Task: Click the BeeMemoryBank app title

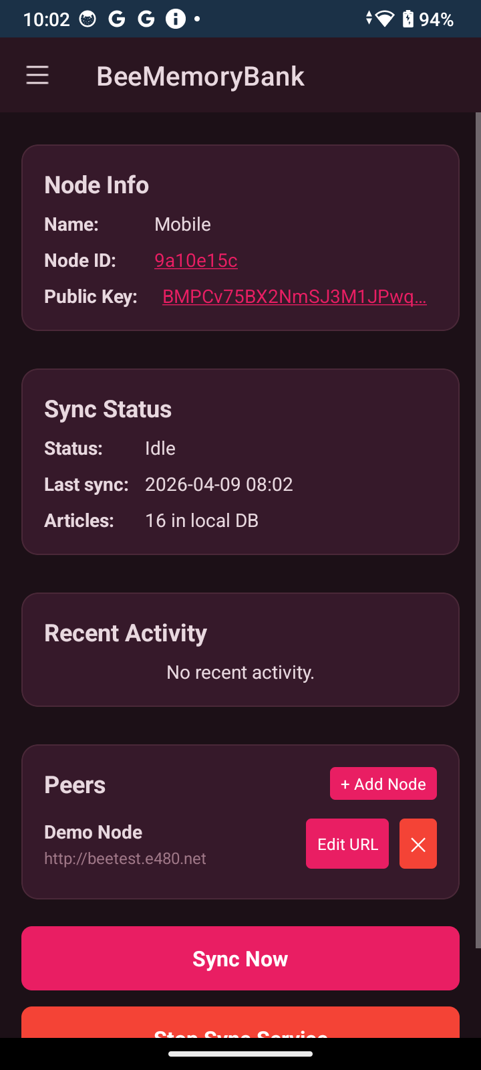Action: (200, 76)
